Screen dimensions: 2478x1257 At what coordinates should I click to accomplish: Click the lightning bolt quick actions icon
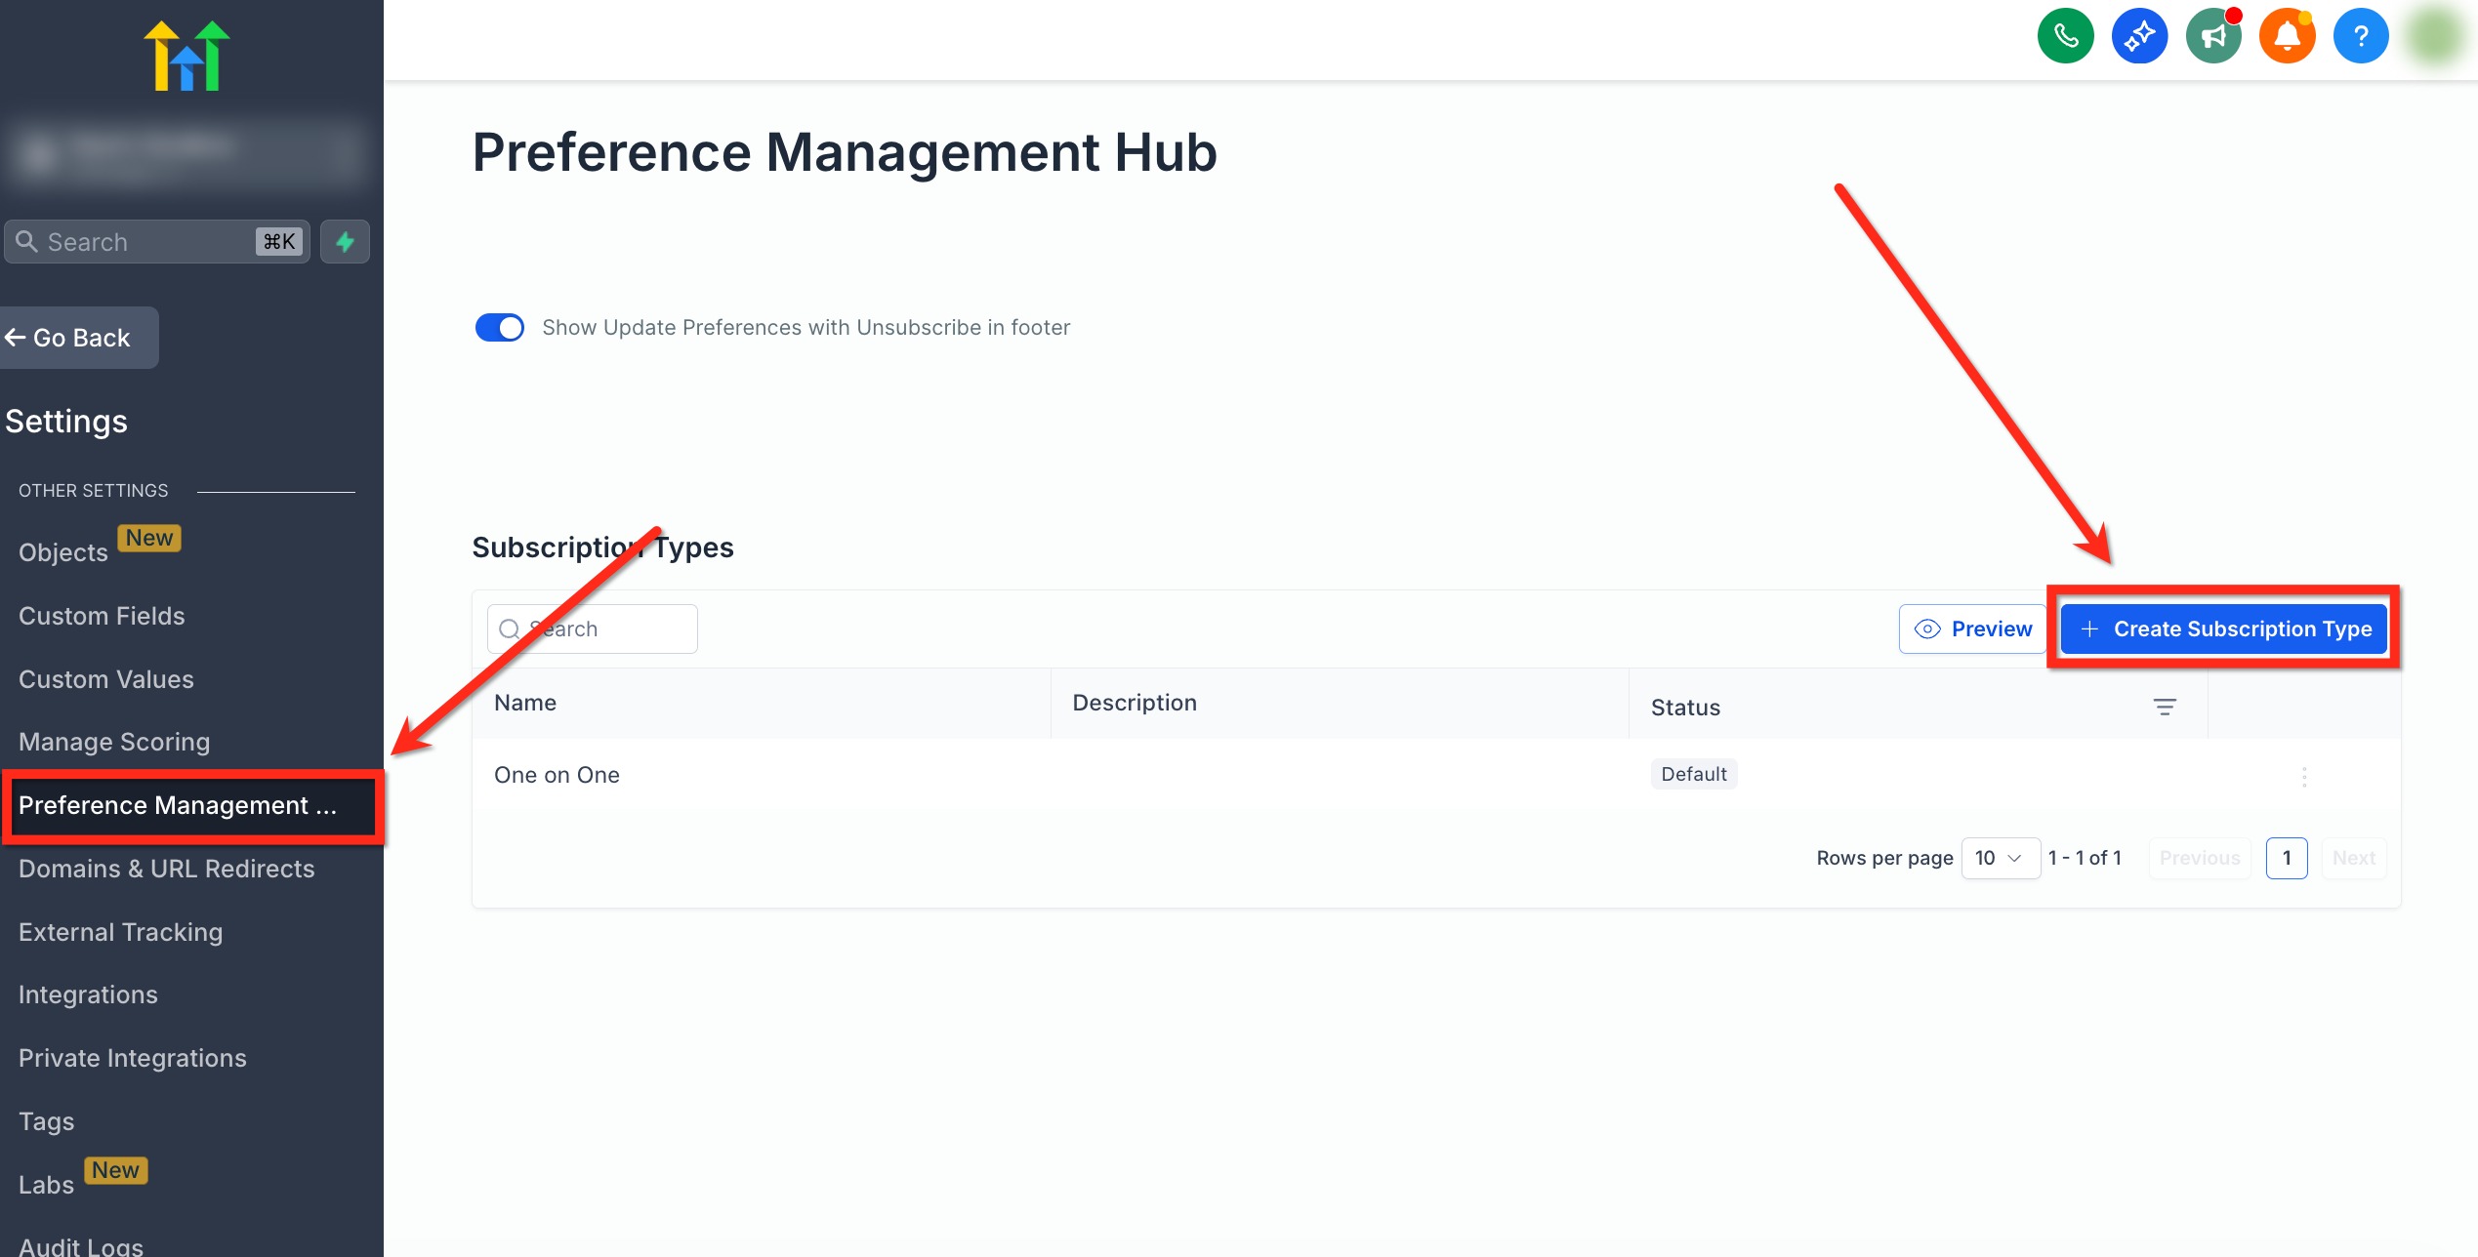(x=345, y=242)
